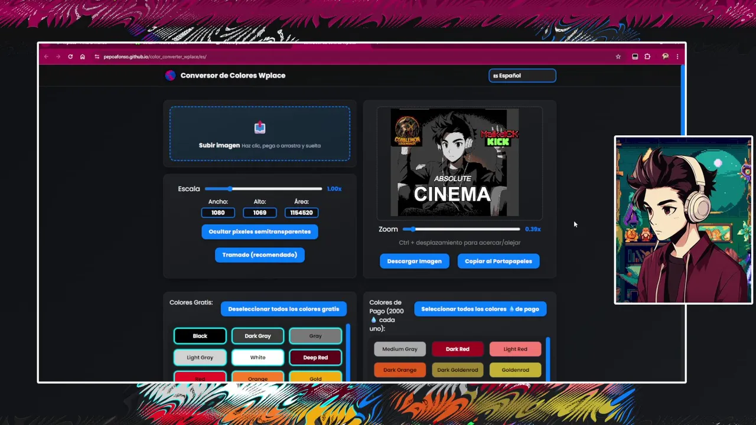Adjust the Escala slider
This screenshot has height=425, width=756.
(263, 189)
